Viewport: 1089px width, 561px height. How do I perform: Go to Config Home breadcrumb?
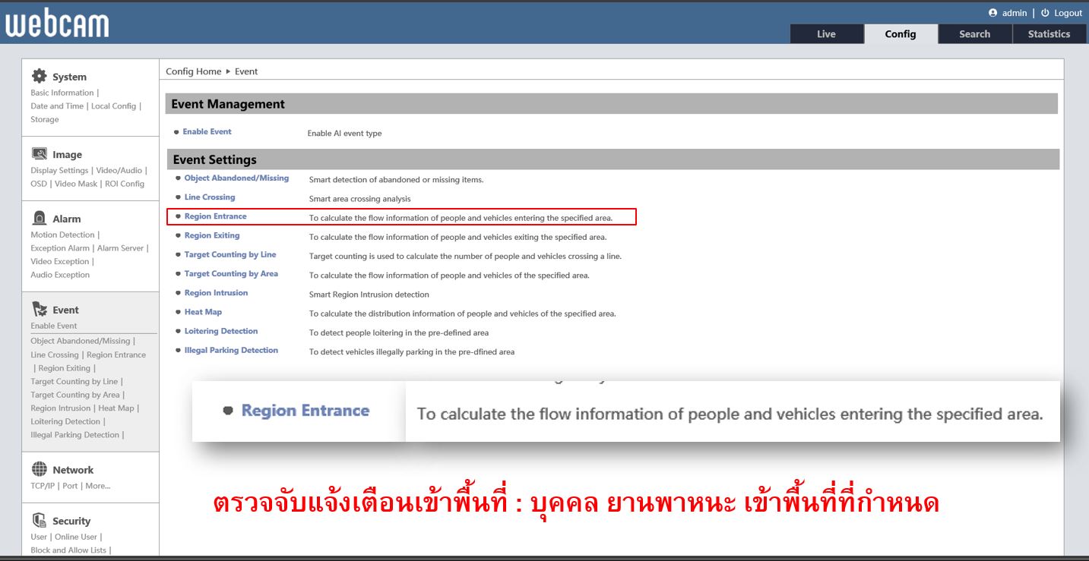tap(193, 71)
